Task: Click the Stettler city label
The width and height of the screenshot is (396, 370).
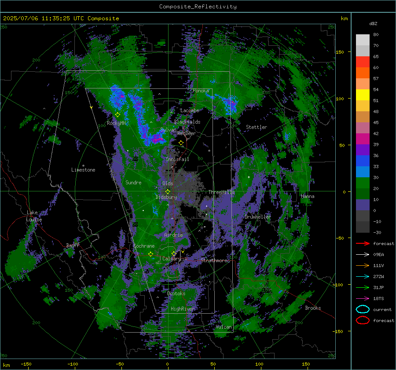Action: [257, 127]
